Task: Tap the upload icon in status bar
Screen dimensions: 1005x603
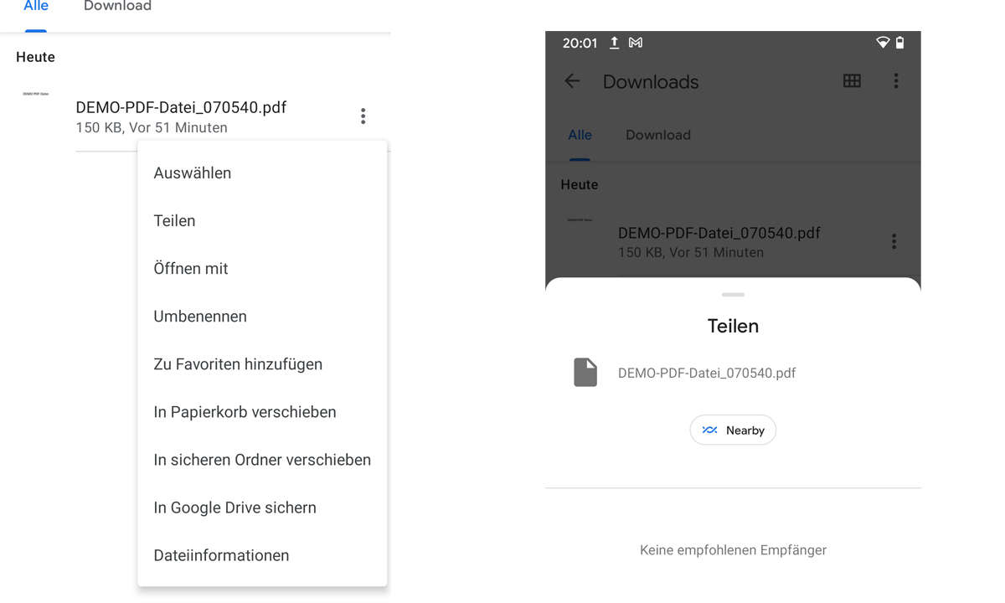Action: tap(614, 43)
